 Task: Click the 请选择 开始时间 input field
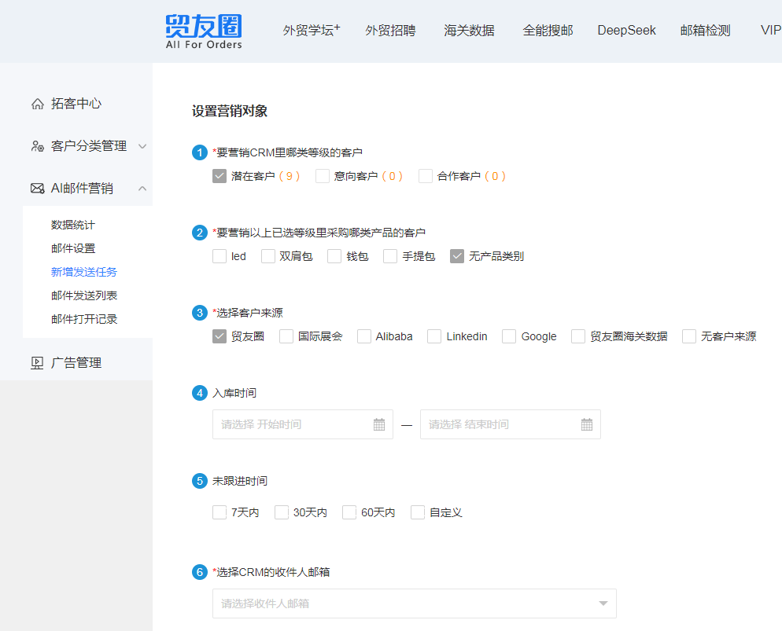coord(291,424)
